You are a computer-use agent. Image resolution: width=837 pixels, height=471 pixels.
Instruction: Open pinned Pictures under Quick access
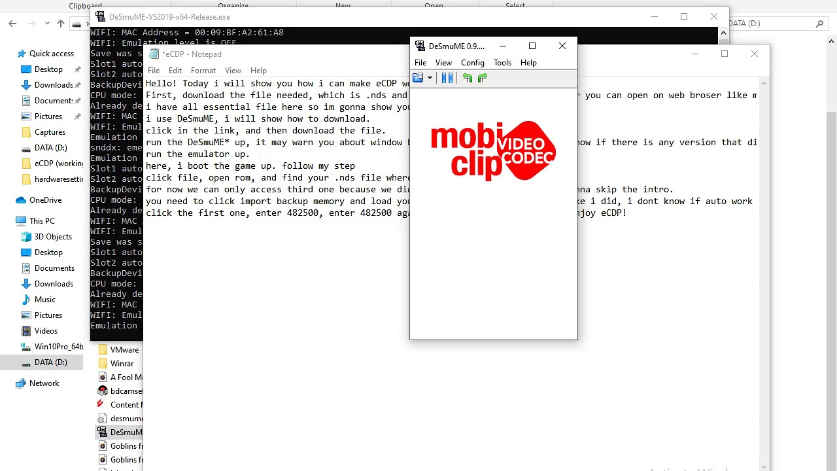[48, 116]
